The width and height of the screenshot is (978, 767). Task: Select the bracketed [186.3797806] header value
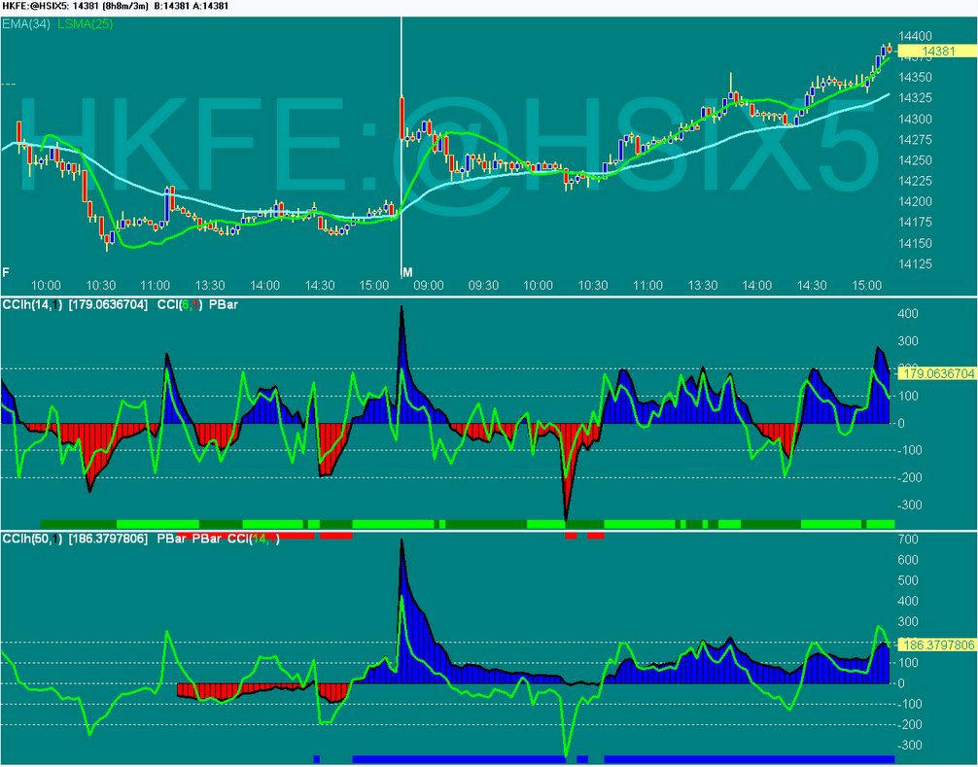coord(109,539)
